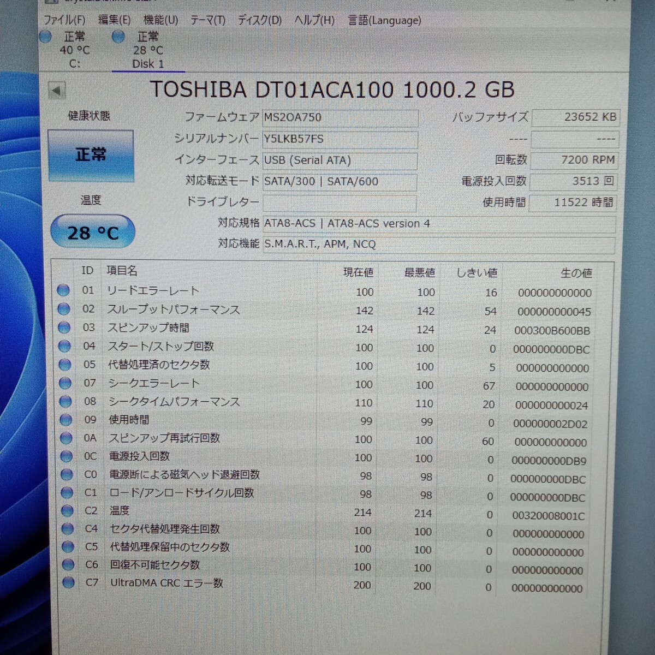Click the blue status icon of C: drive
The height and width of the screenshot is (655, 655).
pos(46,37)
